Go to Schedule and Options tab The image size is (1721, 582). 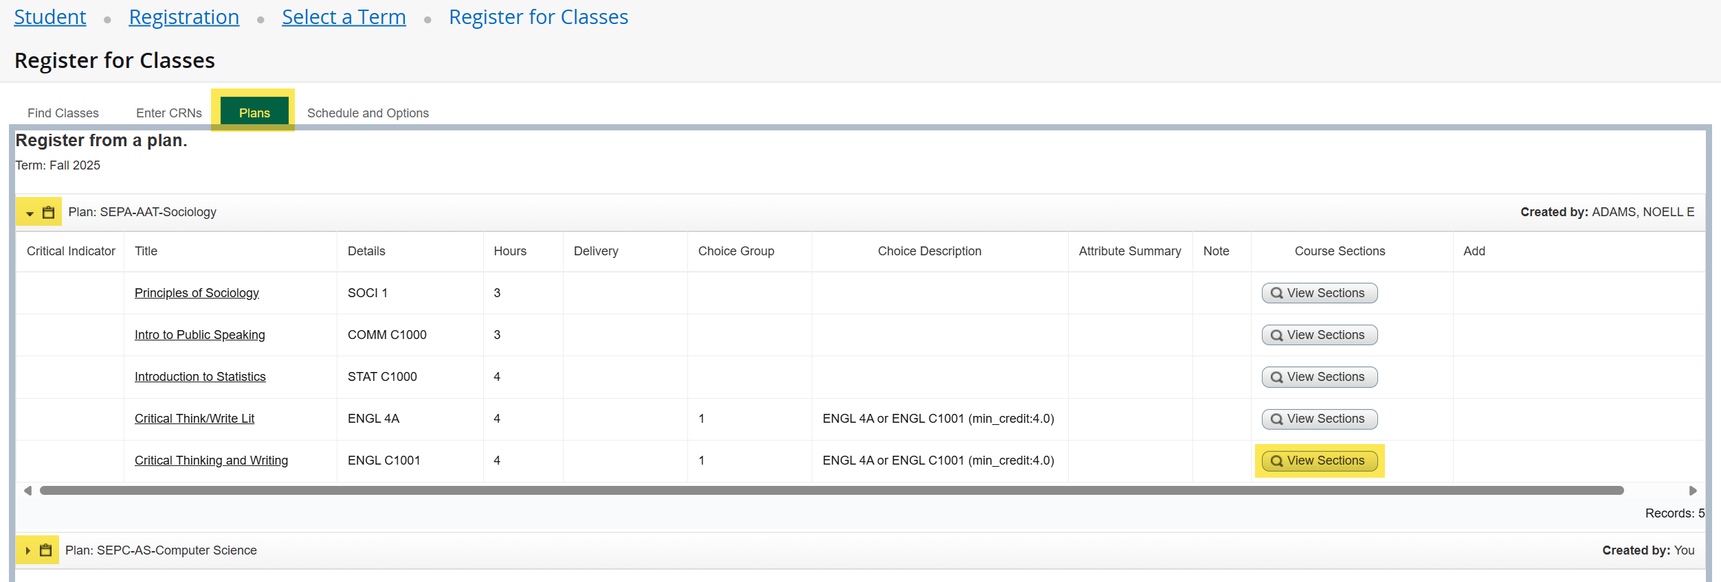pos(368,113)
